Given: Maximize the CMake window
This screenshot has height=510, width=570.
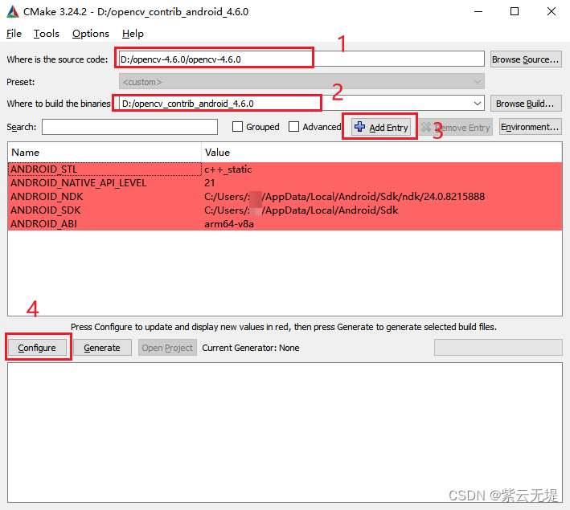Looking at the screenshot, I should point(515,11).
